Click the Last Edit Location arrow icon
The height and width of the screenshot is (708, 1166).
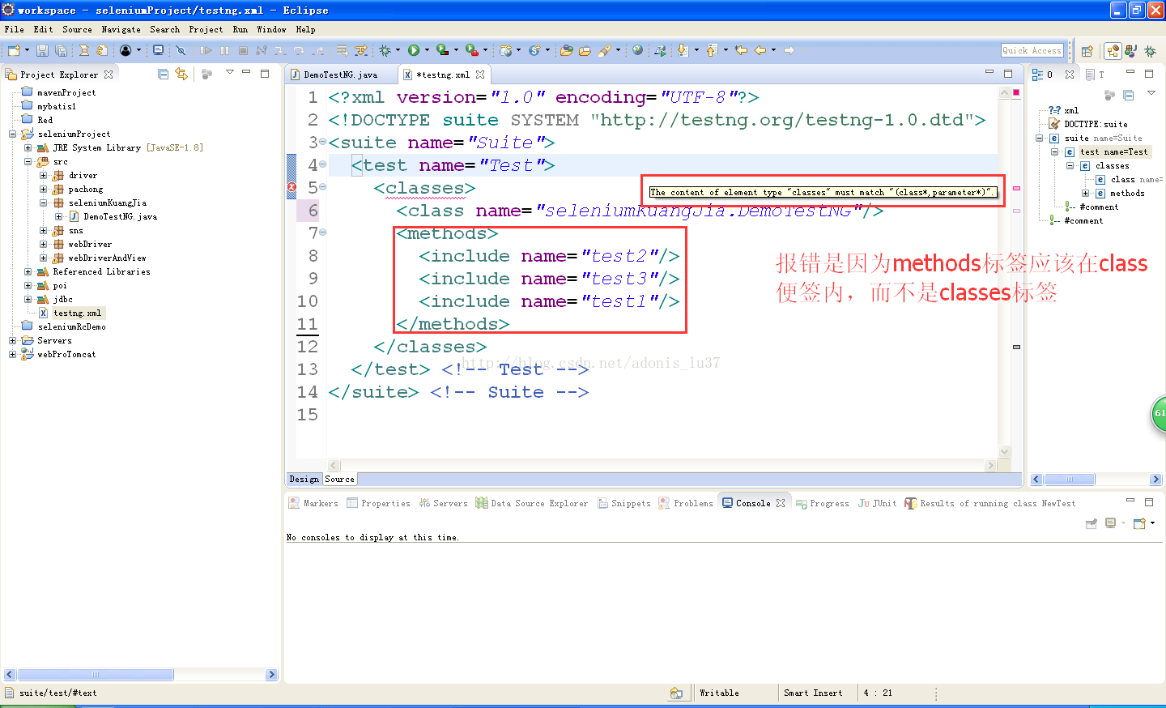[741, 50]
